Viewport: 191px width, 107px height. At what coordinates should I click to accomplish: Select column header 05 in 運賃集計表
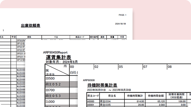tap(121, 67)
